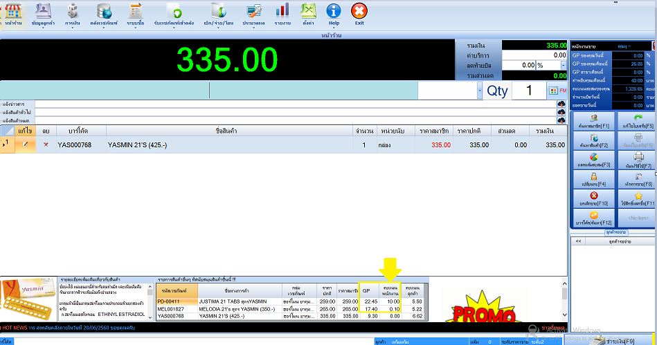Click the red Exit icon
This screenshot has height=345, width=657.
[x=359, y=14]
